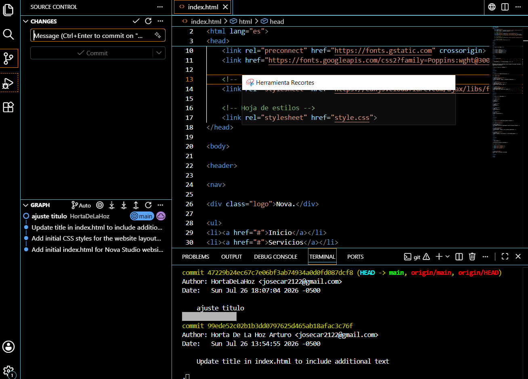
Task: Click the Generate commit message sparkle icon
Action: 158,36
